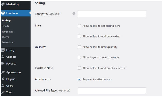Open the Emails submenu item

(x=5, y=26)
